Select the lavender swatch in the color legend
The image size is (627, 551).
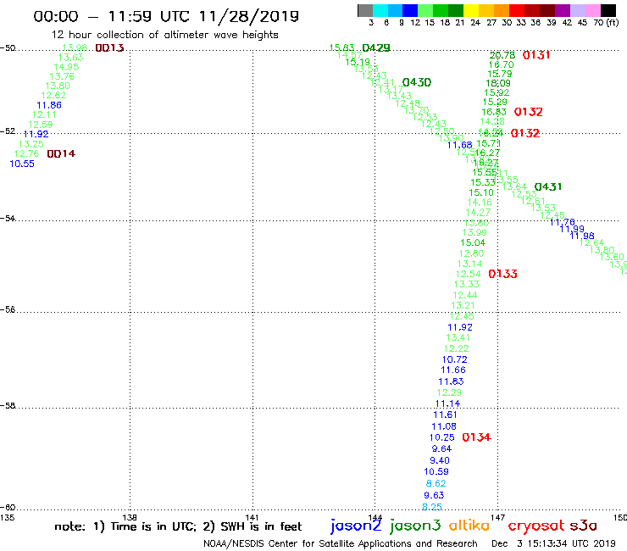[x=577, y=10]
